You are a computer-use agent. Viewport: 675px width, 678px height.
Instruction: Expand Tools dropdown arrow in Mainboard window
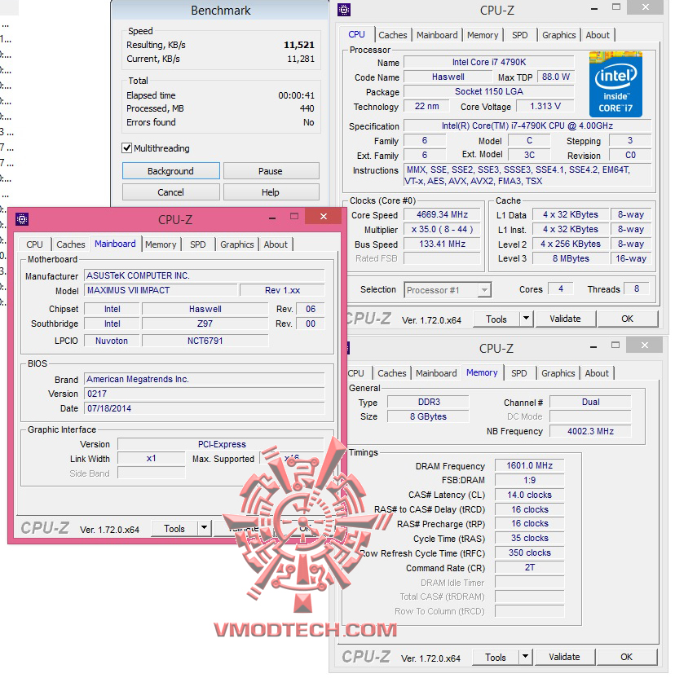tap(203, 528)
